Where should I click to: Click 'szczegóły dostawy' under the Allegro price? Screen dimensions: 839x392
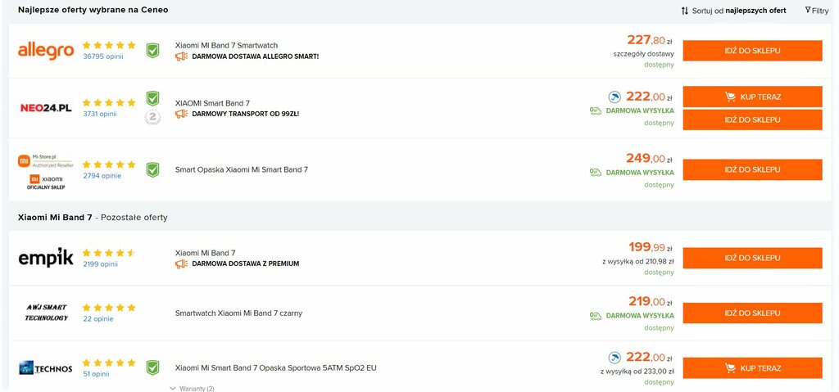click(644, 53)
